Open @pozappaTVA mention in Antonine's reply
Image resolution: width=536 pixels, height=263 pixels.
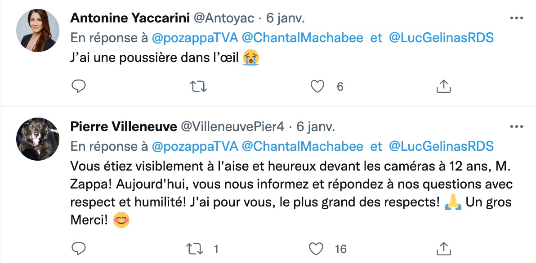point(195,38)
